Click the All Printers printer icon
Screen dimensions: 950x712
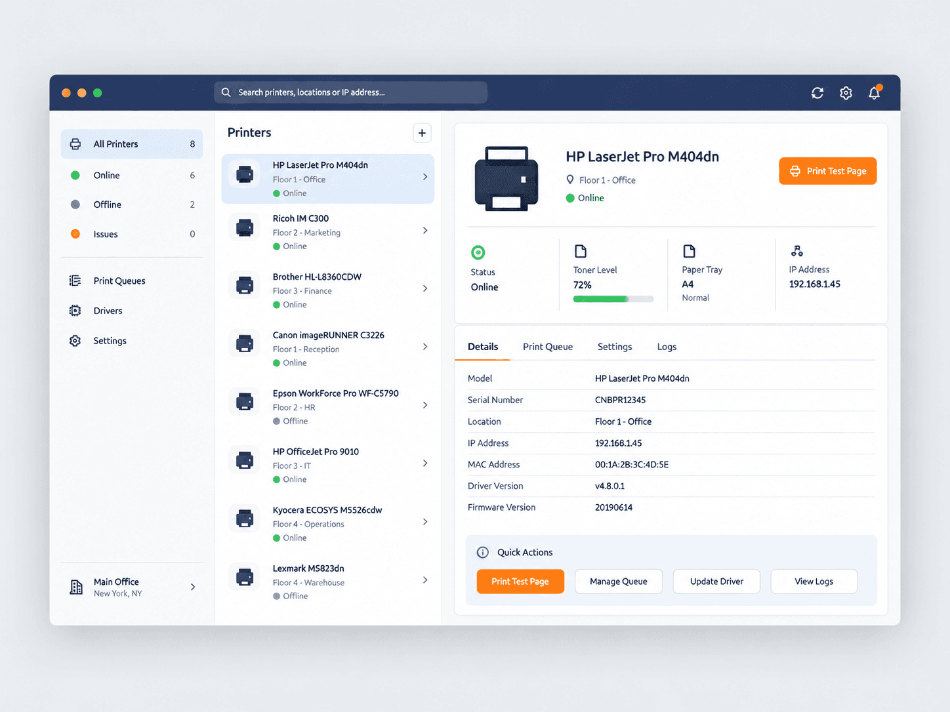(75, 144)
